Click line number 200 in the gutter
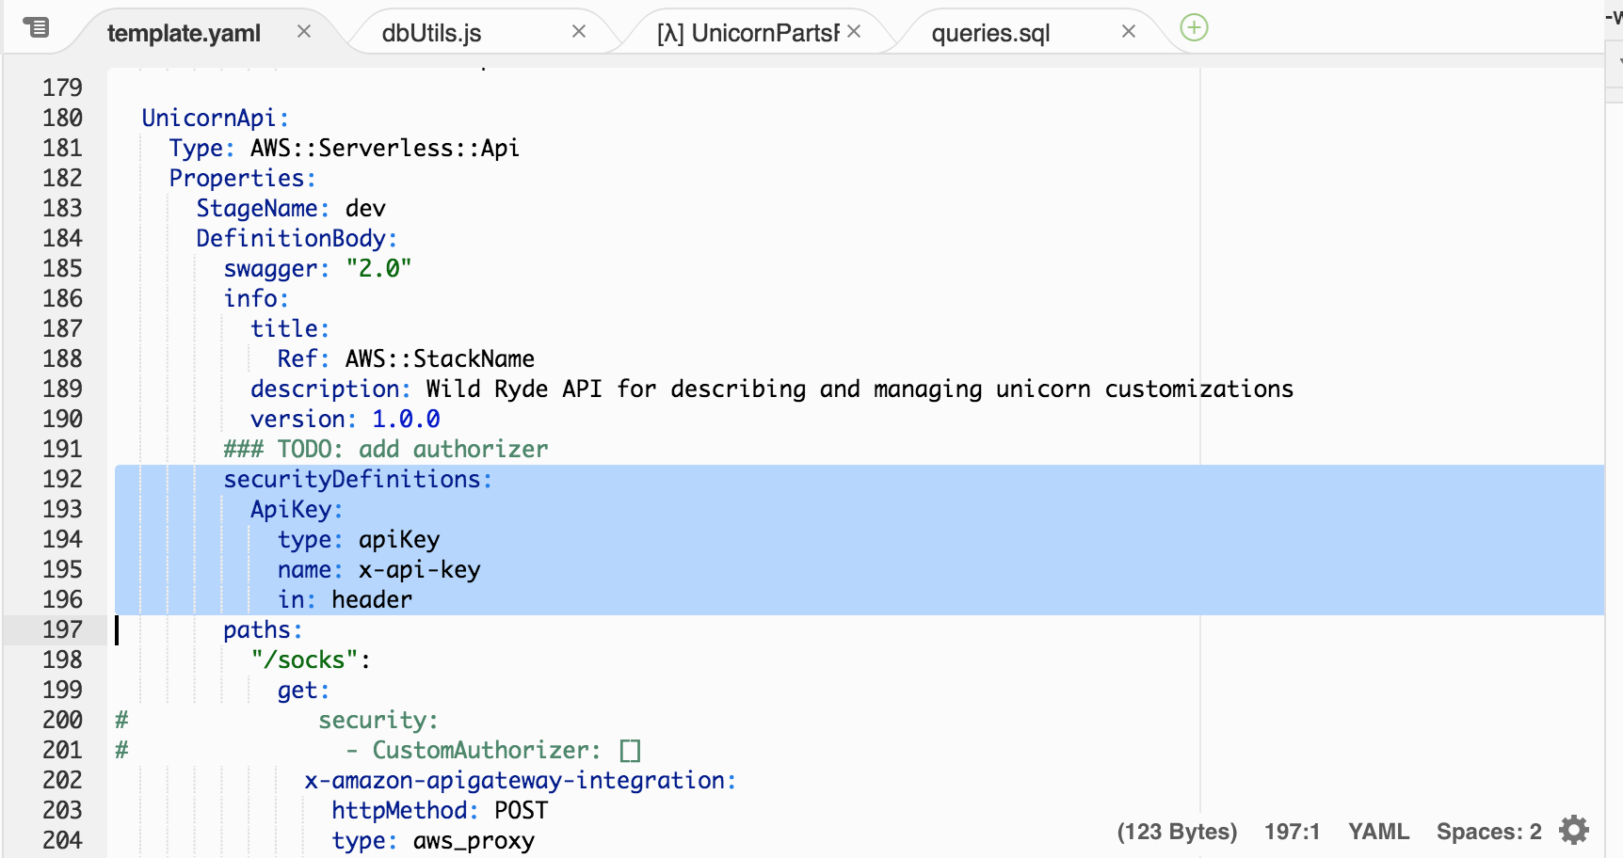1623x858 pixels. [62, 720]
